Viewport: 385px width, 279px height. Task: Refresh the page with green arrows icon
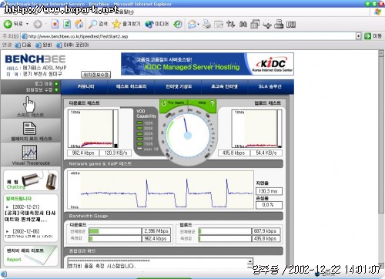tap(67, 24)
